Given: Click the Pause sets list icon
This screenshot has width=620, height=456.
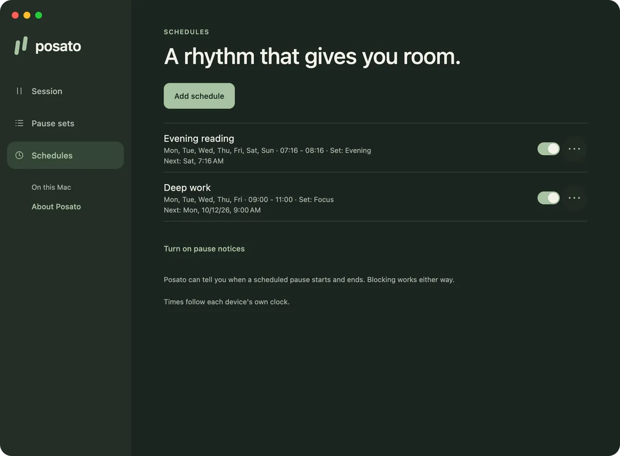Looking at the screenshot, I should coord(19,123).
